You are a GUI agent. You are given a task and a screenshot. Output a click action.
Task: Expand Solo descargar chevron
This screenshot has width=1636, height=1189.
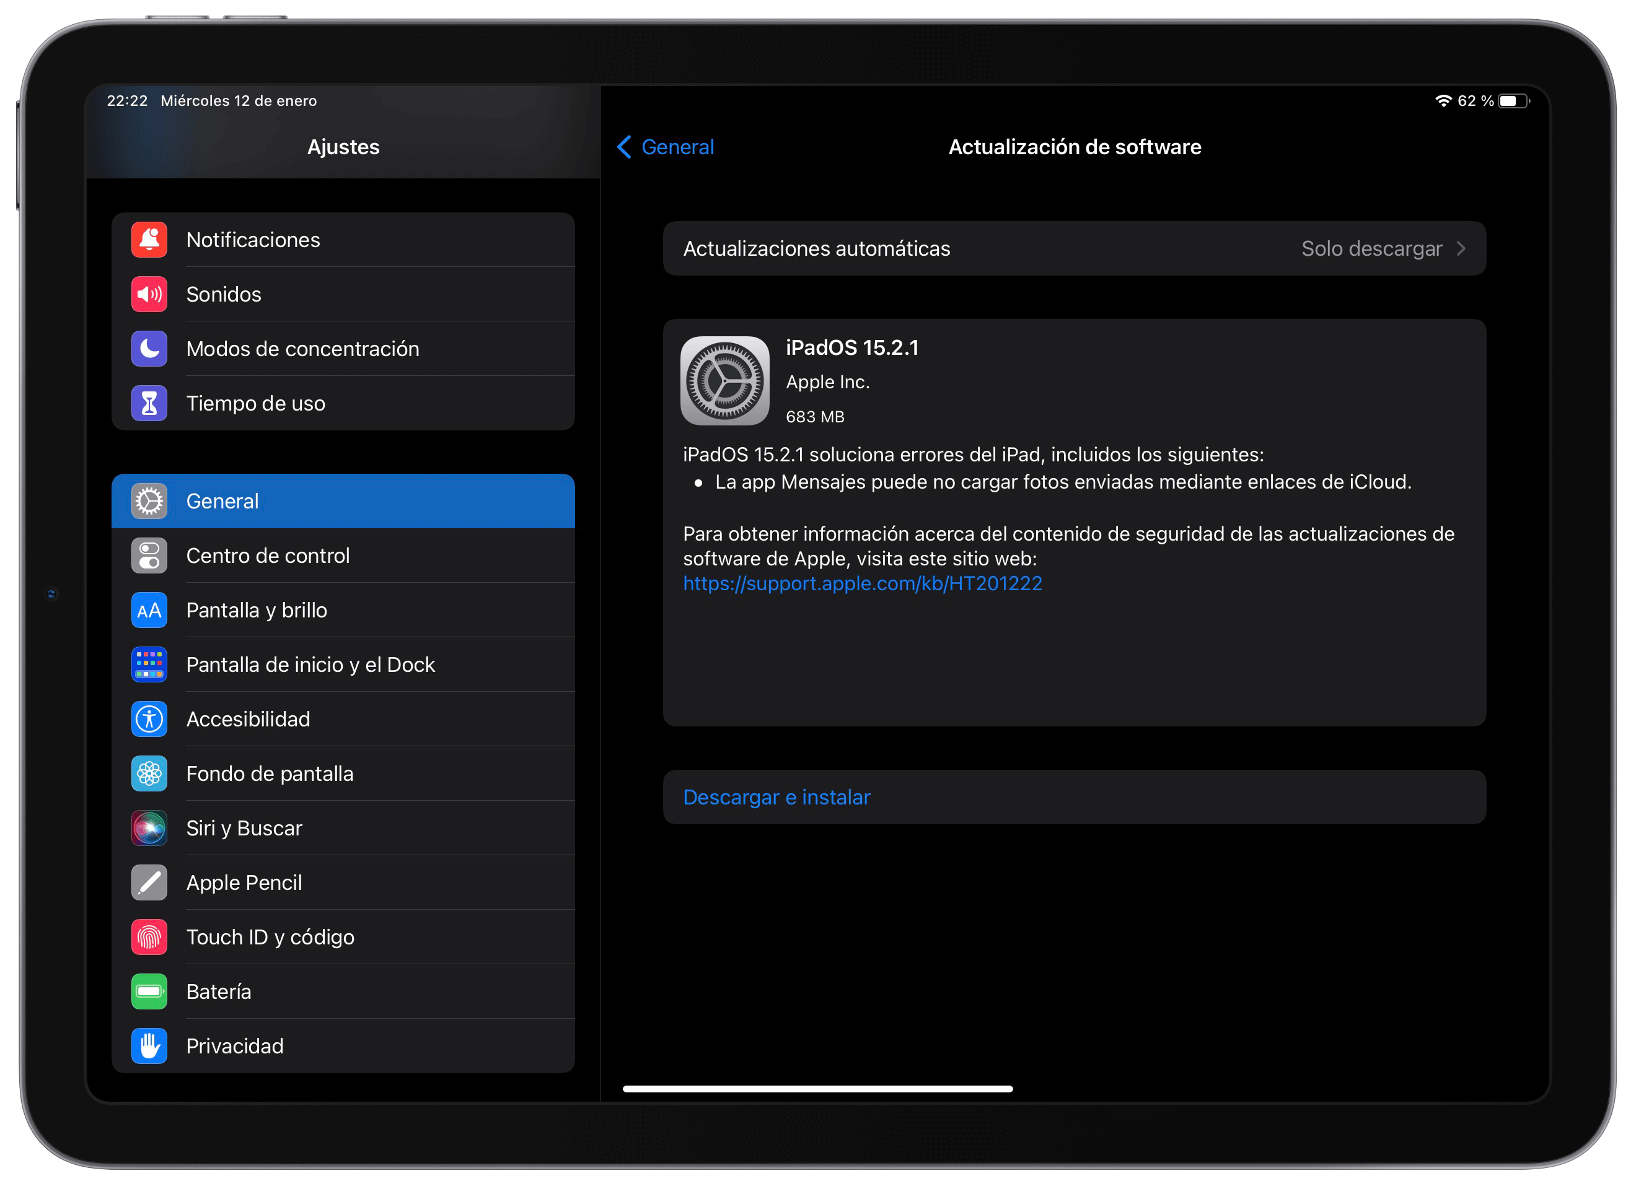click(x=1461, y=248)
